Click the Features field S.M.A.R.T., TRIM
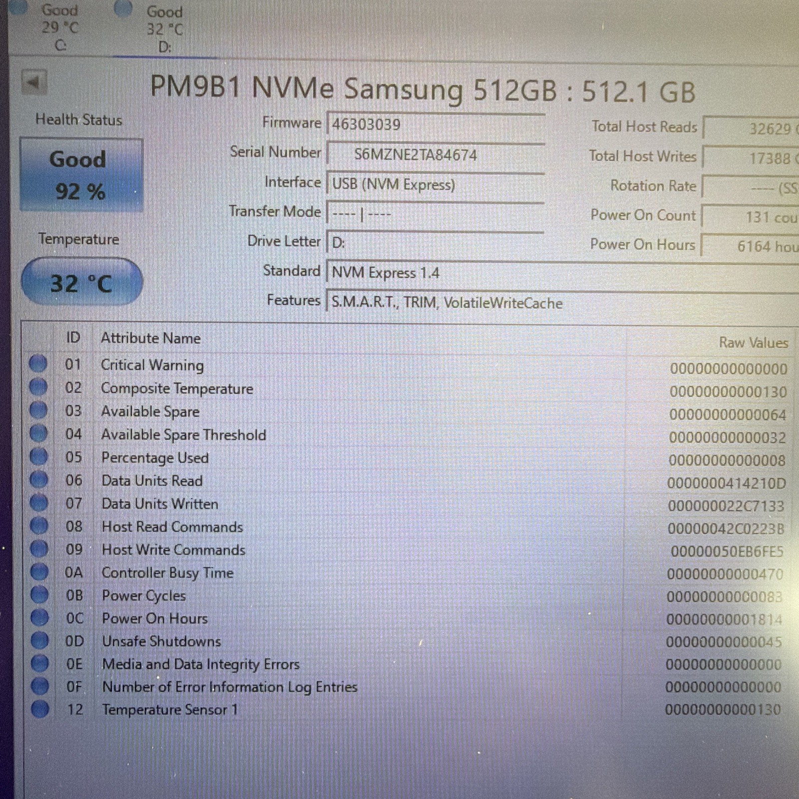 [562, 303]
